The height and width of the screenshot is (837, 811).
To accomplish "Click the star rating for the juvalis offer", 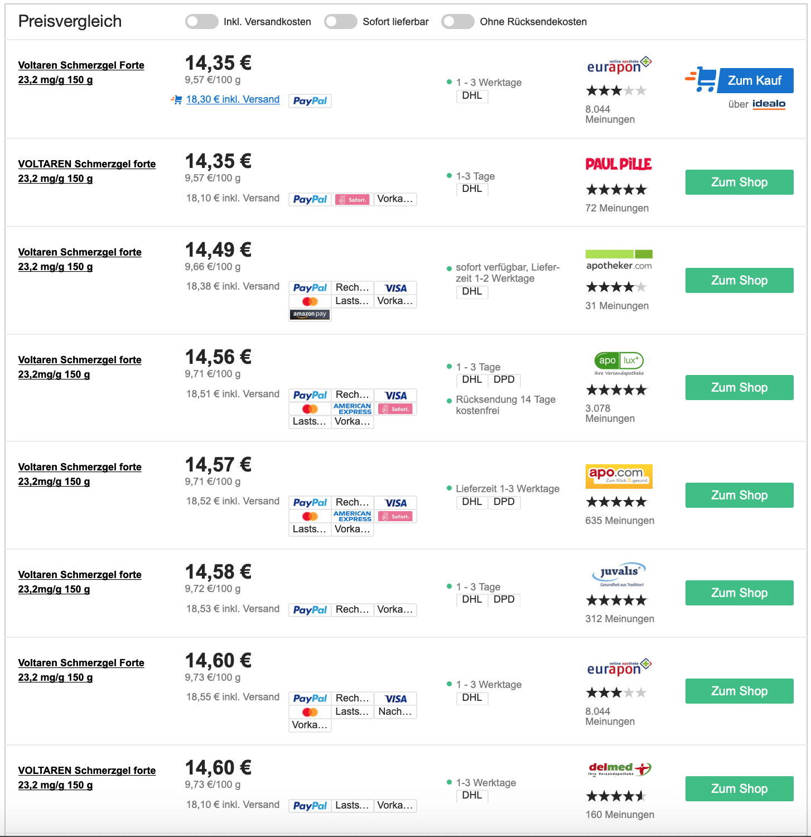I will tap(616, 600).
